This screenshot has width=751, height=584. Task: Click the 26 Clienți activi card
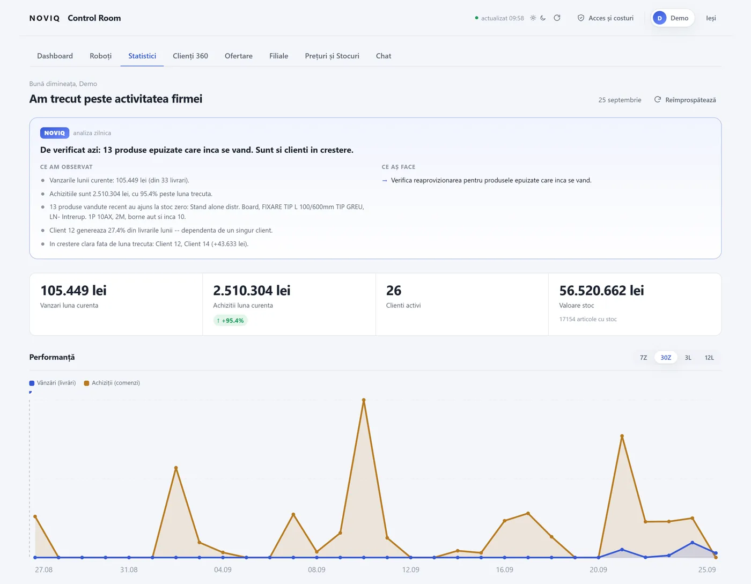[x=462, y=304]
